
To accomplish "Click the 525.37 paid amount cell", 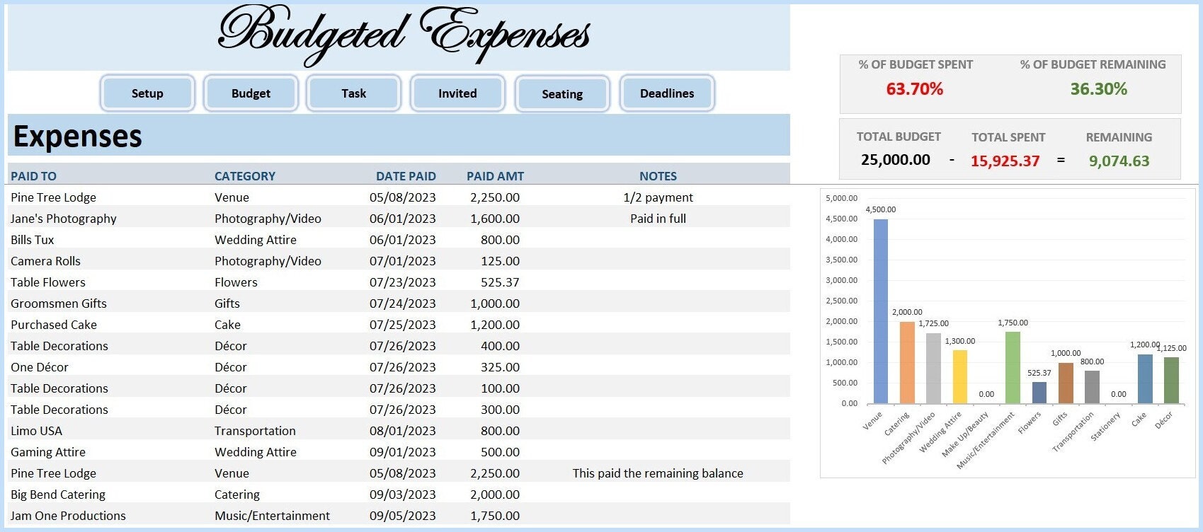I will coord(500,282).
